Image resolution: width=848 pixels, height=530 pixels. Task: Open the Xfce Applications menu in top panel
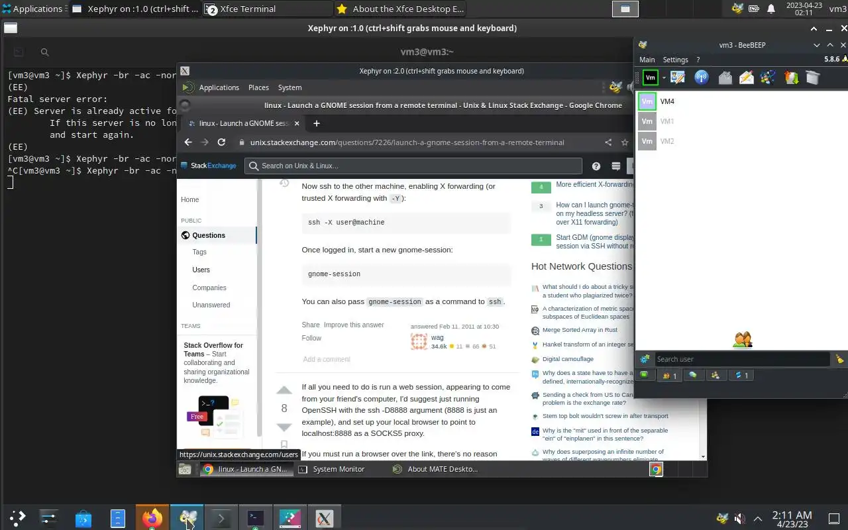coord(32,9)
